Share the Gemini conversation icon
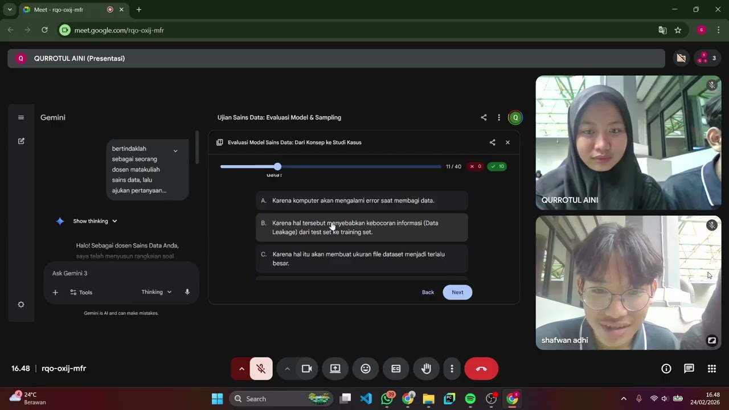This screenshot has height=410, width=729. pyautogui.click(x=484, y=117)
